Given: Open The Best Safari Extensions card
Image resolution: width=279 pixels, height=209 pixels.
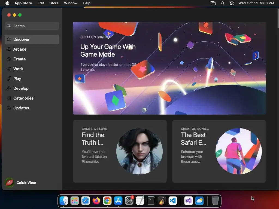Looking at the screenshot, I should click(219, 151).
